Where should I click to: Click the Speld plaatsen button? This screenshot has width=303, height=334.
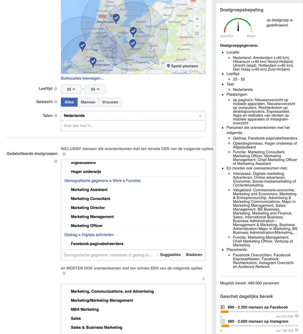pos(183,66)
